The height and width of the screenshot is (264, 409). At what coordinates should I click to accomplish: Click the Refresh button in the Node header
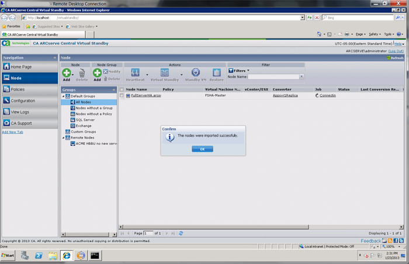[x=395, y=58]
